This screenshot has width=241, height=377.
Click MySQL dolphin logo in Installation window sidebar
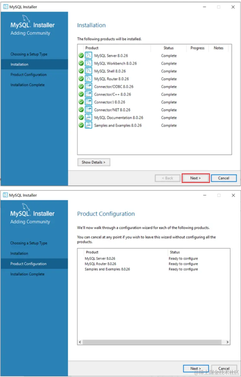pos(26,18)
